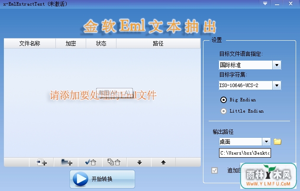This screenshot has height=191, width=300.
Task: Sort by 加密 column header
Action: pos(71,43)
